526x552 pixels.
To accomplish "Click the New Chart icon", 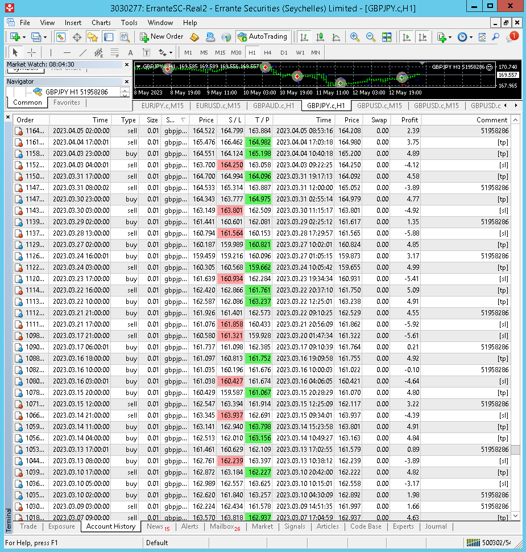I will click(14, 36).
